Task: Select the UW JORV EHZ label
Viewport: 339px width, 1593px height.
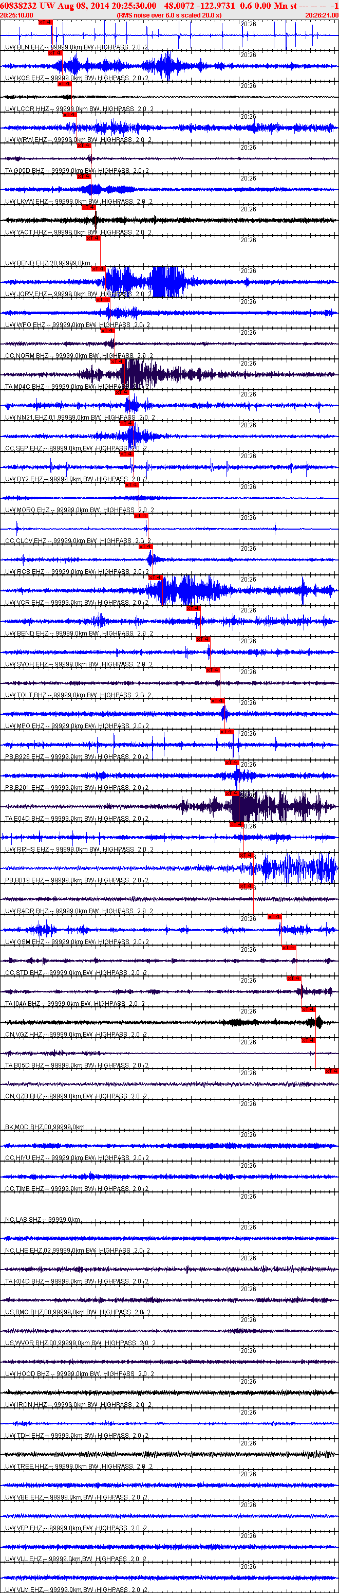Action: (x=79, y=294)
